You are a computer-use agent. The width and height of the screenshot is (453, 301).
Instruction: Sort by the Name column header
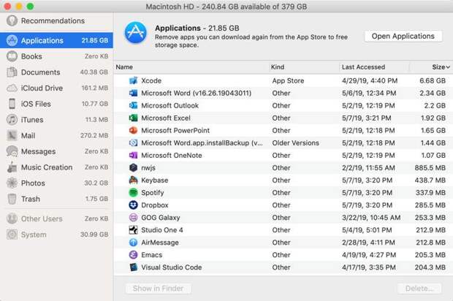tap(124, 67)
